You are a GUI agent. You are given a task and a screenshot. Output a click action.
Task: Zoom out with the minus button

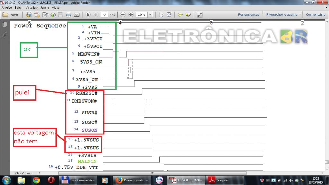123,14
